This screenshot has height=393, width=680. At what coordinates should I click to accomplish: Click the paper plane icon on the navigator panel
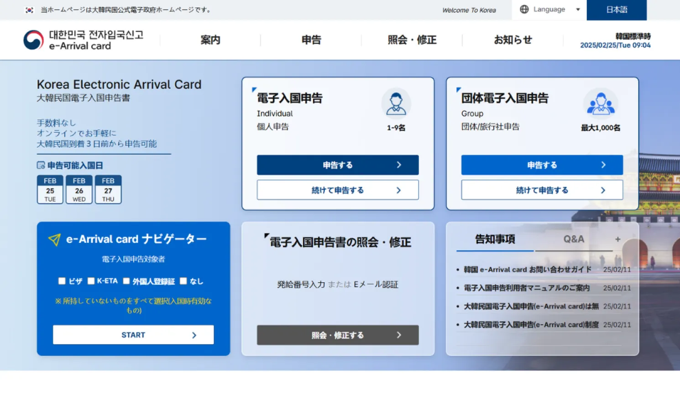(x=55, y=238)
